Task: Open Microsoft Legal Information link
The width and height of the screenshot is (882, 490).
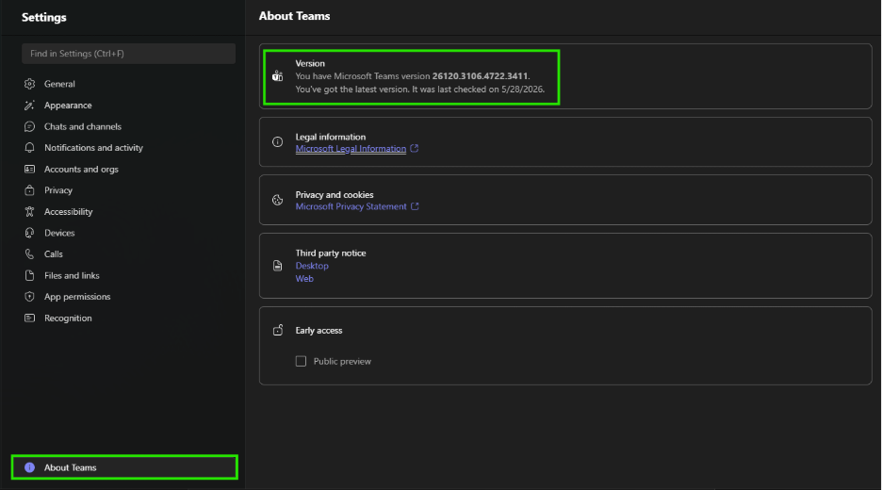Action: pos(351,149)
